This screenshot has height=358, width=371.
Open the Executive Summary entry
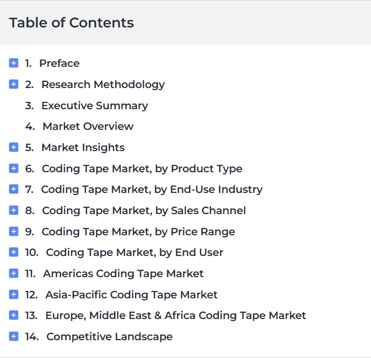95,106
